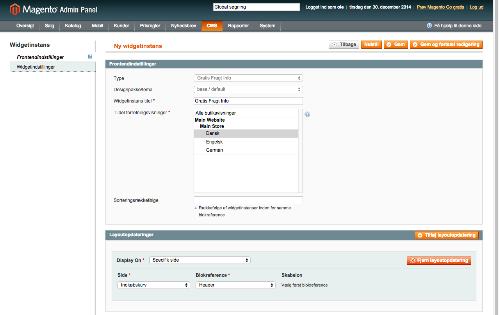Remove layout update via Fjern layoutopdatering
This screenshot has width=499, height=315.
click(439, 260)
